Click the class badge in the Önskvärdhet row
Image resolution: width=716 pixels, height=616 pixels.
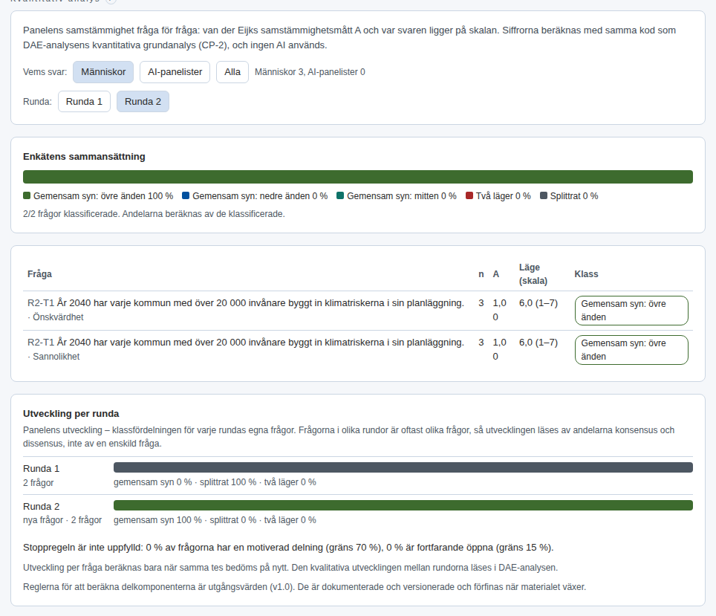tap(631, 311)
